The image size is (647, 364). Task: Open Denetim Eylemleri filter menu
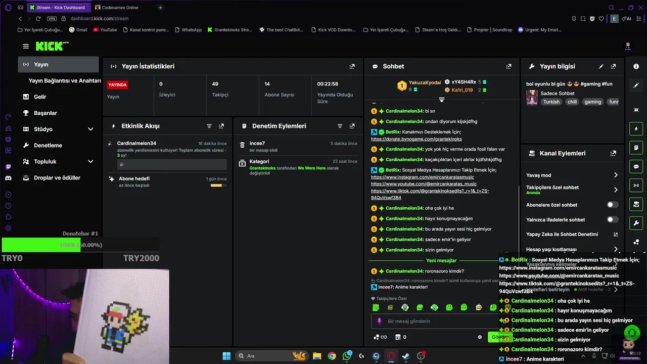[x=340, y=126]
